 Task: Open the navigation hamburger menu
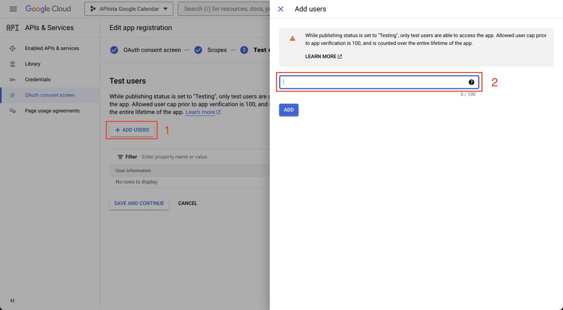[13, 9]
